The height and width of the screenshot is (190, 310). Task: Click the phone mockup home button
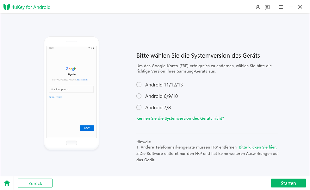point(71,143)
